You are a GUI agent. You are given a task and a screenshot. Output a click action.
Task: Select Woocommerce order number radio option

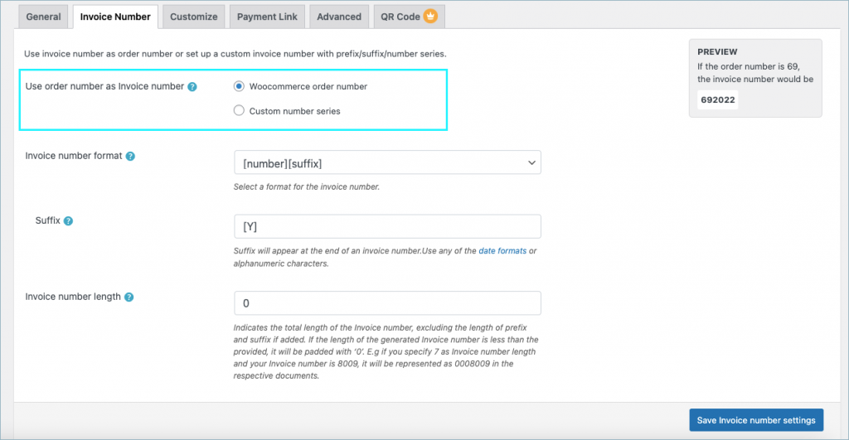(239, 86)
